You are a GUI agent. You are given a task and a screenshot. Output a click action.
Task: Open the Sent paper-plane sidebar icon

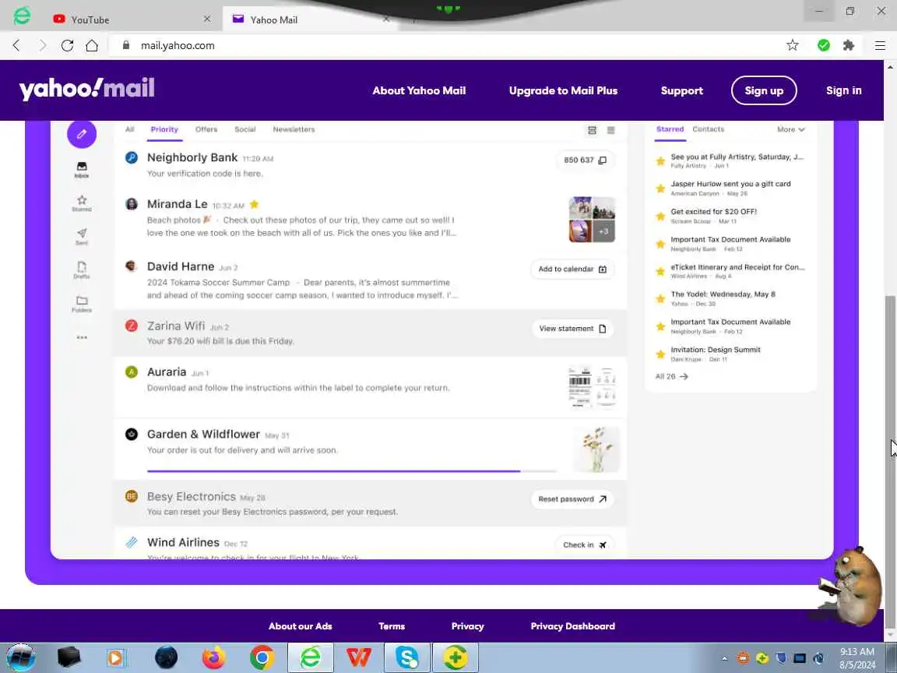coord(82,236)
